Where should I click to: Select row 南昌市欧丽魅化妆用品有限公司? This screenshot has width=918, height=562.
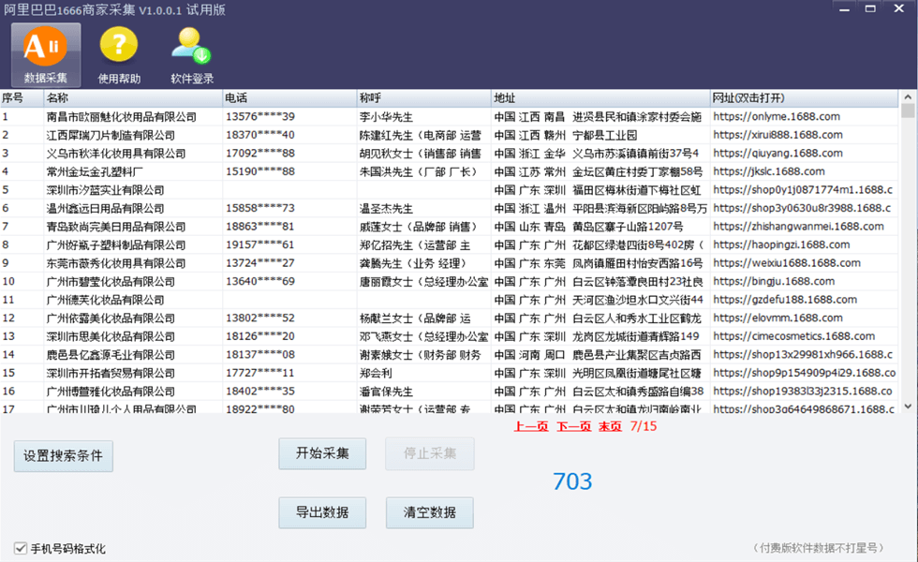(449, 117)
